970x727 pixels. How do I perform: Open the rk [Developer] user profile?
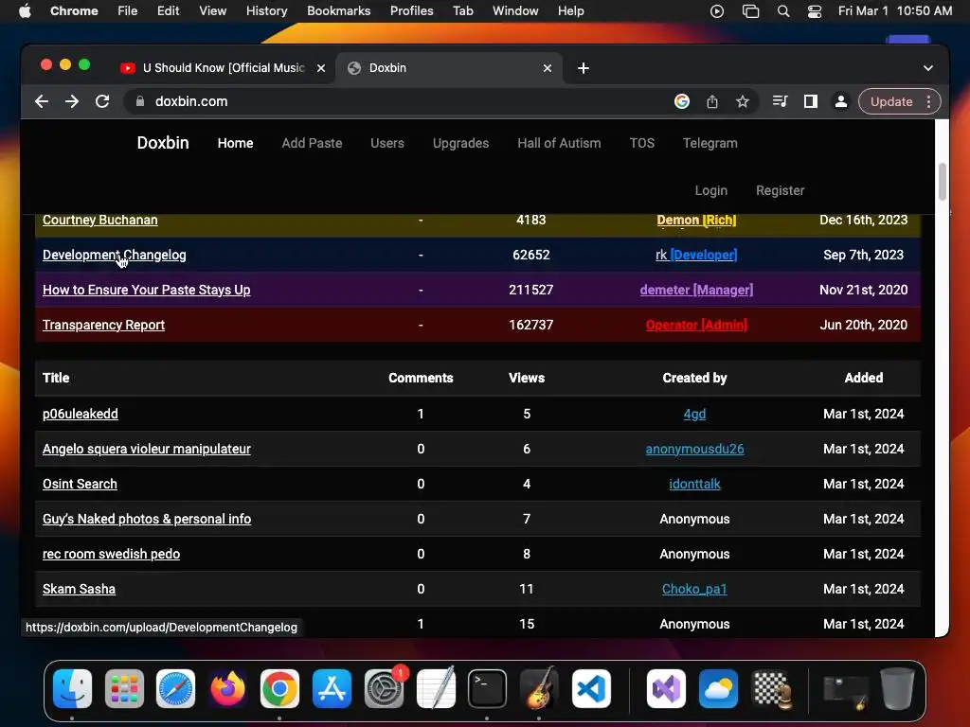[x=696, y=255]
